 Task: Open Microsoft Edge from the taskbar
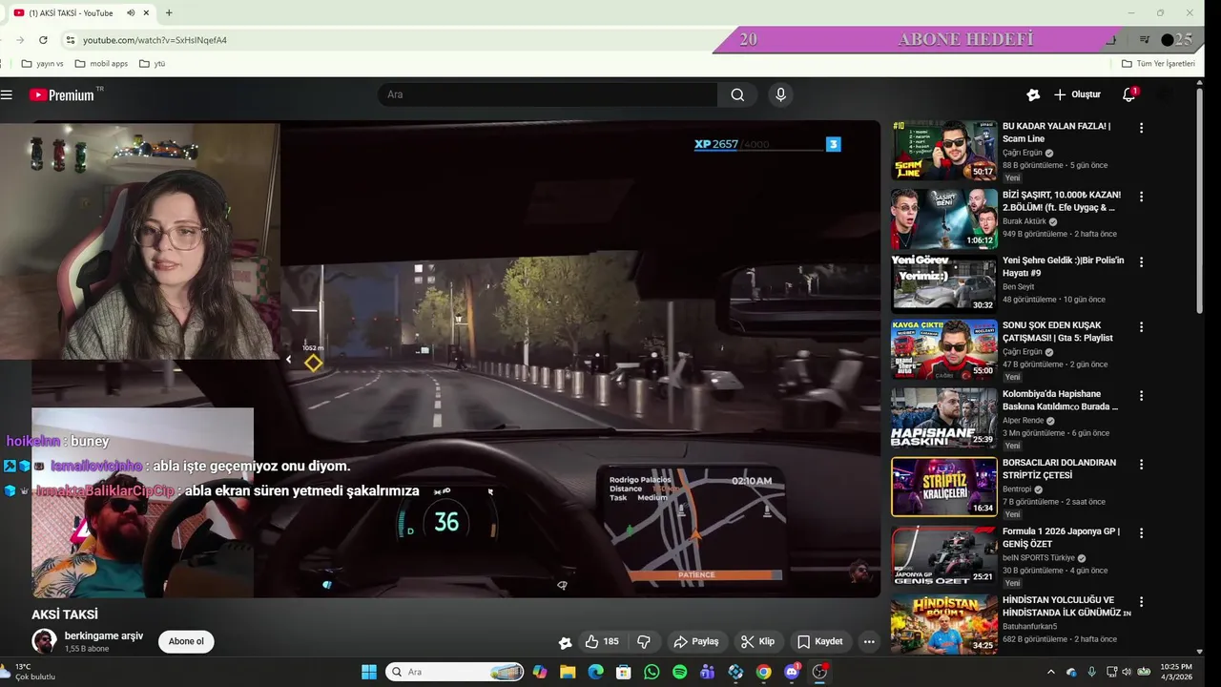[595, 672]
